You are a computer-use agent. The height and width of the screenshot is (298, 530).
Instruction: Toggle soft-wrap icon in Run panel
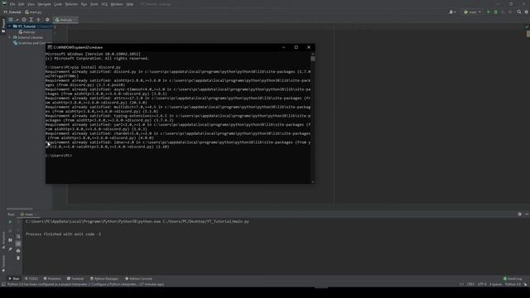click(x=18, y=237)
